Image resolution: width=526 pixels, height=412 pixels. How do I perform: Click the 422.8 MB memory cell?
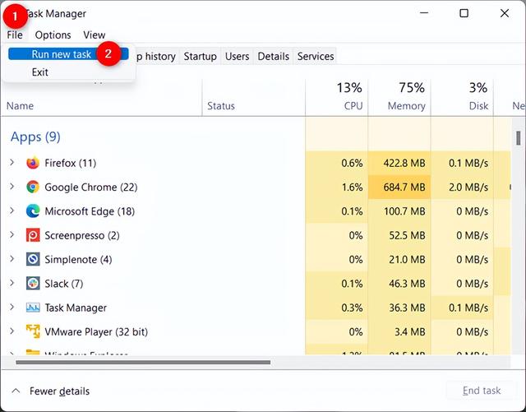[x=399, y=163]
